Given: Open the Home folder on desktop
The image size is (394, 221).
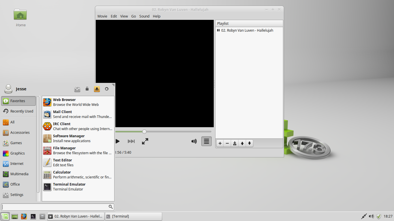Looking at the screenshot, I should pos(20,18).
